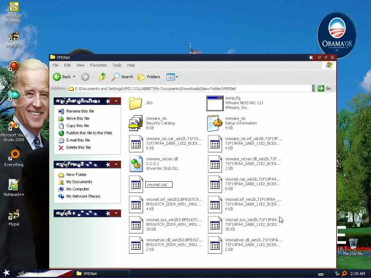Select the vmware_nic Setup Information icon
The width and height of the screenshot is (371, 278).
[214, 123]
